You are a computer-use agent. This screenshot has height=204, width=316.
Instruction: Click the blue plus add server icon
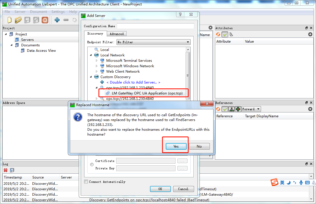tap(57, 20)
